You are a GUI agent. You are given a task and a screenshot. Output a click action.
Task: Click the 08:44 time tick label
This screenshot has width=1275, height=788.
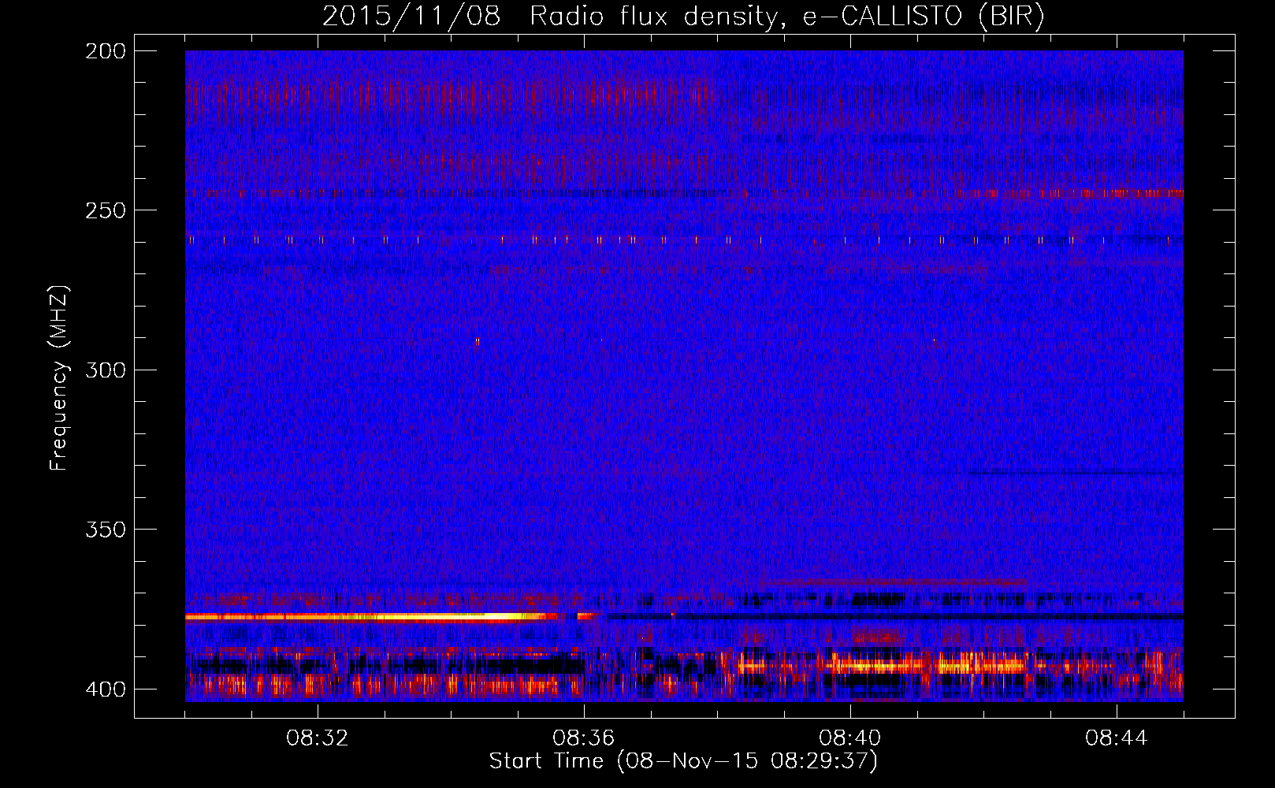[1117, 738]
